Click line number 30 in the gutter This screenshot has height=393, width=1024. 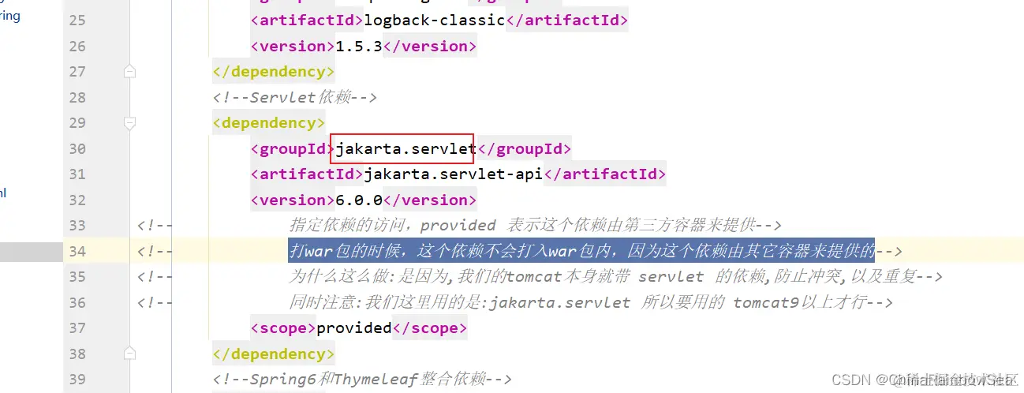[77, 148]
